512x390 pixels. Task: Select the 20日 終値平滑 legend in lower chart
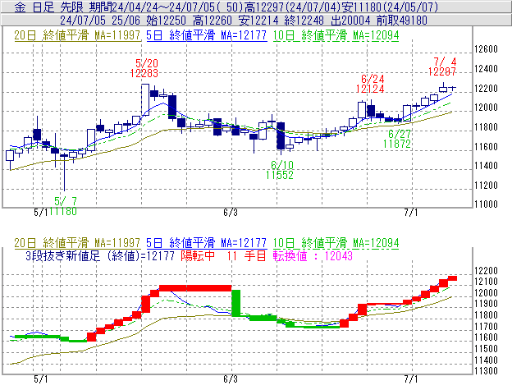77,243
